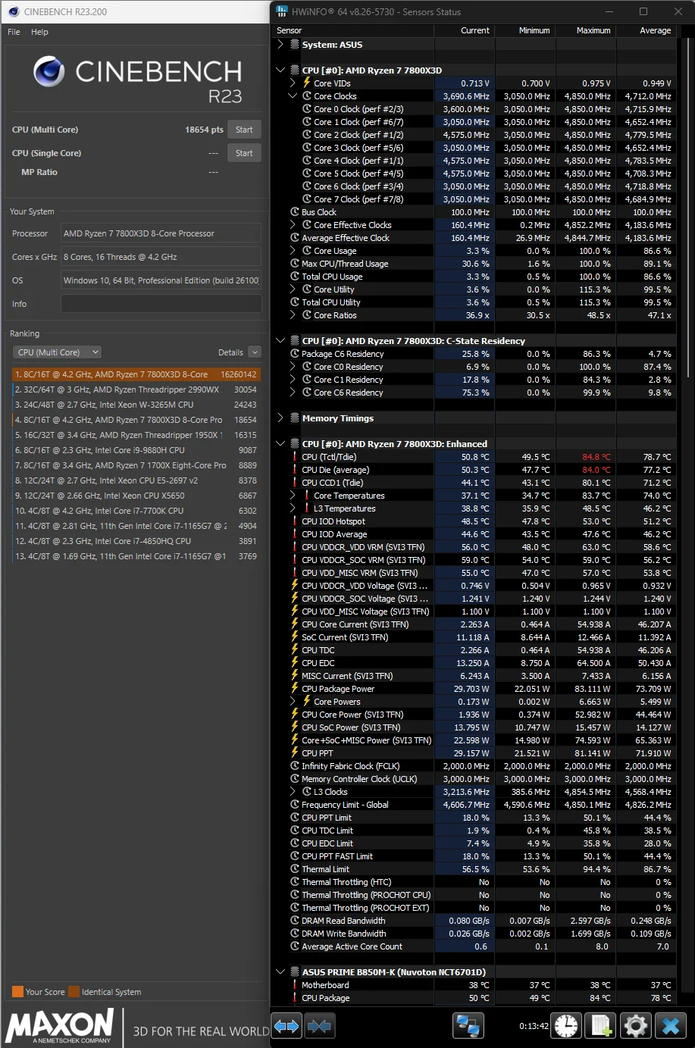The width and height of the screenshot is (695, 1048).
Task: Select ranking entry Threadripper 2990WX
Action: 136,389
